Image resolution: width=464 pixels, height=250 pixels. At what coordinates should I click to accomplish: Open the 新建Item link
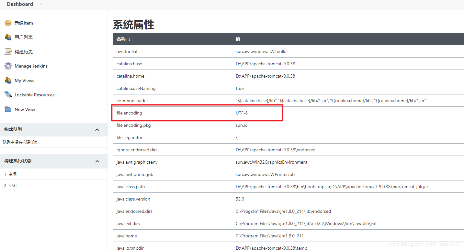24,23
